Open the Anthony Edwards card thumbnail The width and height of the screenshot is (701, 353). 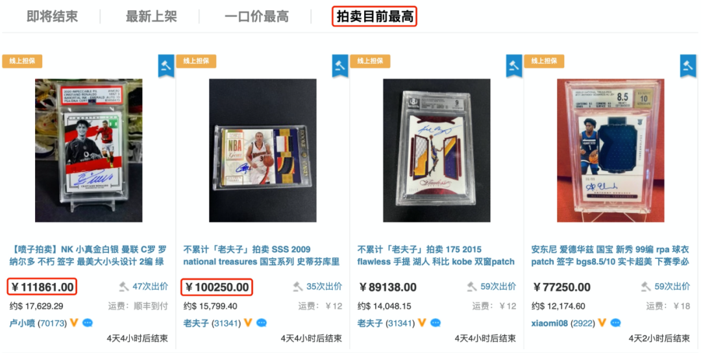[x=610, y=150]
